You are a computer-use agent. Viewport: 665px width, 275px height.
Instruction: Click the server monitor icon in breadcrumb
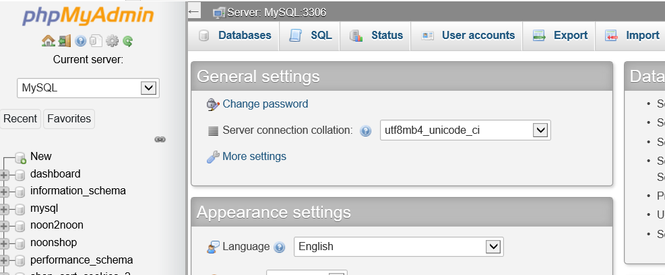219,13
